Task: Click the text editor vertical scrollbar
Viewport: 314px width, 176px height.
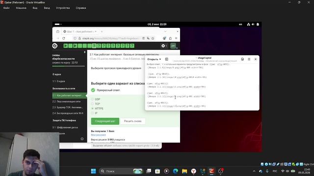Action: (258, 88)
